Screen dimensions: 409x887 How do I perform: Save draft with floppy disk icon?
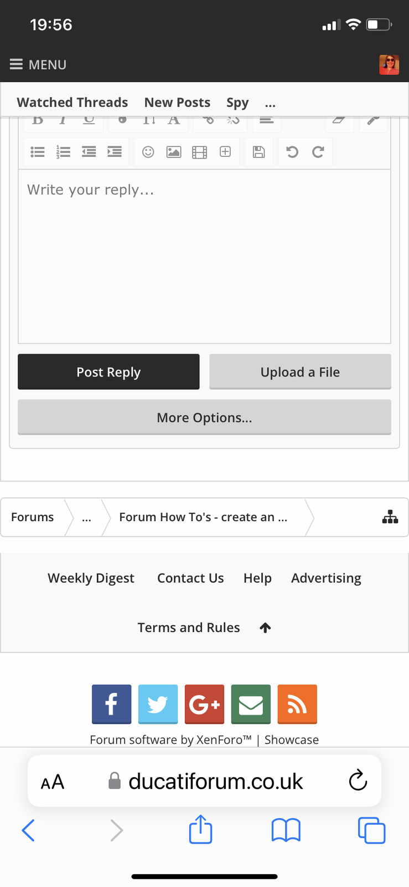point(258,152)
